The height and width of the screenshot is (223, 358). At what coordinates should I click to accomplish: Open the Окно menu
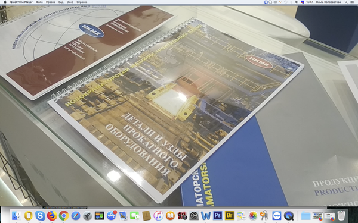[70, 2]
